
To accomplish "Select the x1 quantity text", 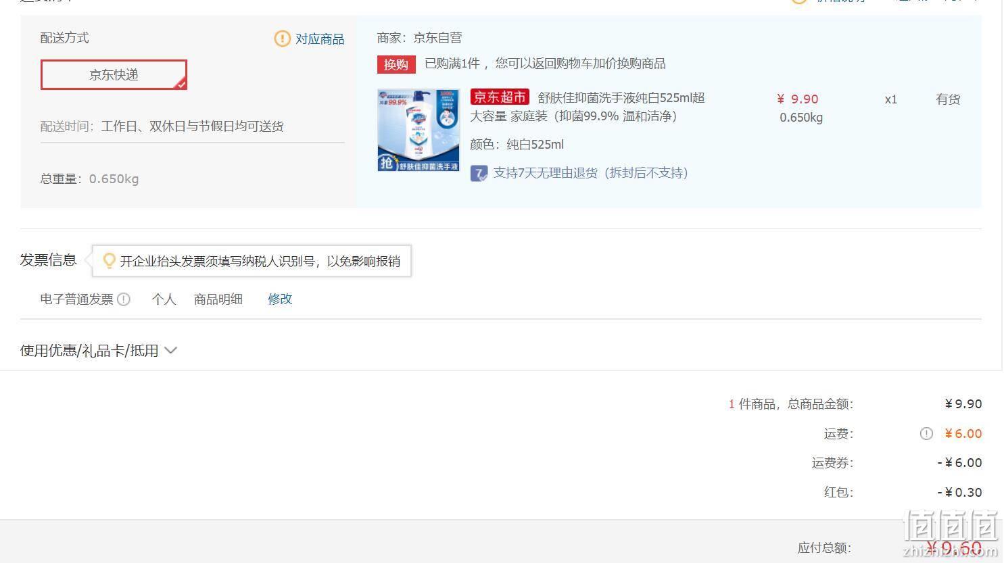I will click(x=891, y=99).
